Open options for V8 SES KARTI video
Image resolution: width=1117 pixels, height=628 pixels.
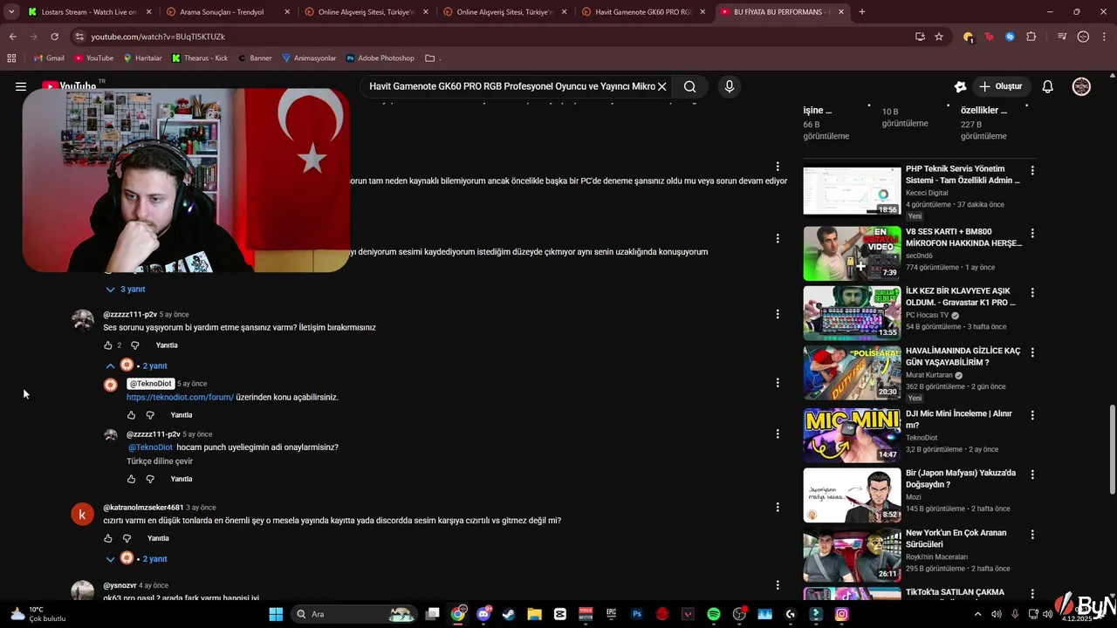1032,234
